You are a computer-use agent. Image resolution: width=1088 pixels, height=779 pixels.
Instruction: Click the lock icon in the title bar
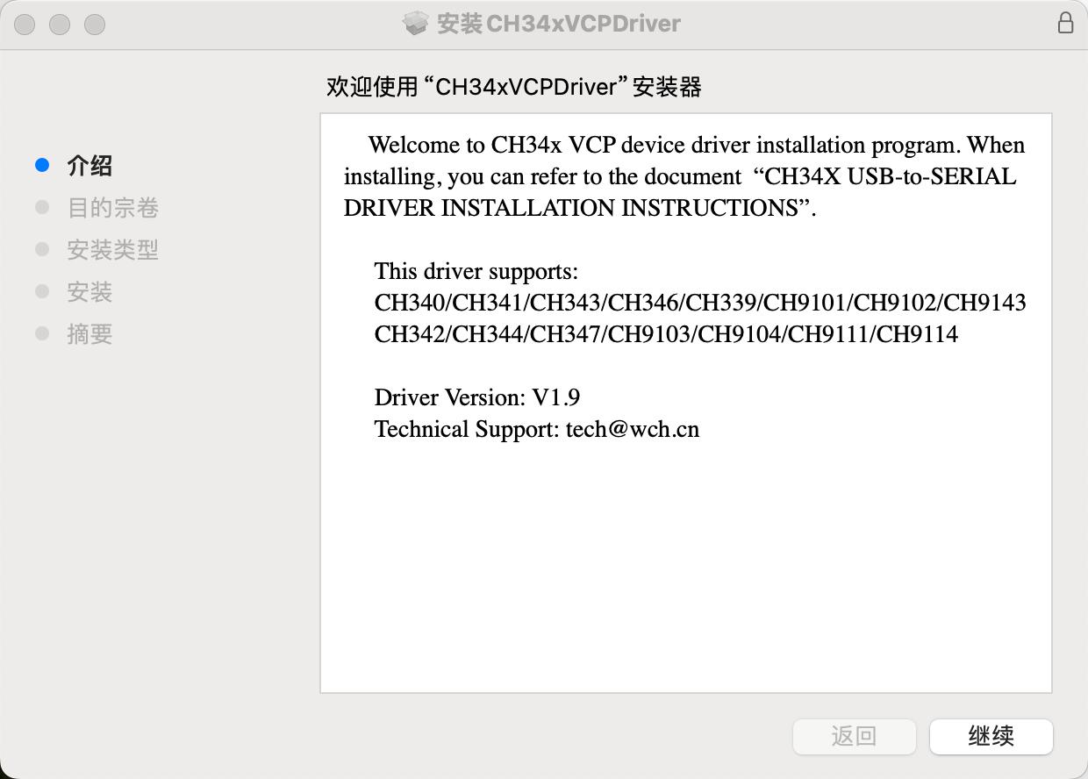(1065, 23)
